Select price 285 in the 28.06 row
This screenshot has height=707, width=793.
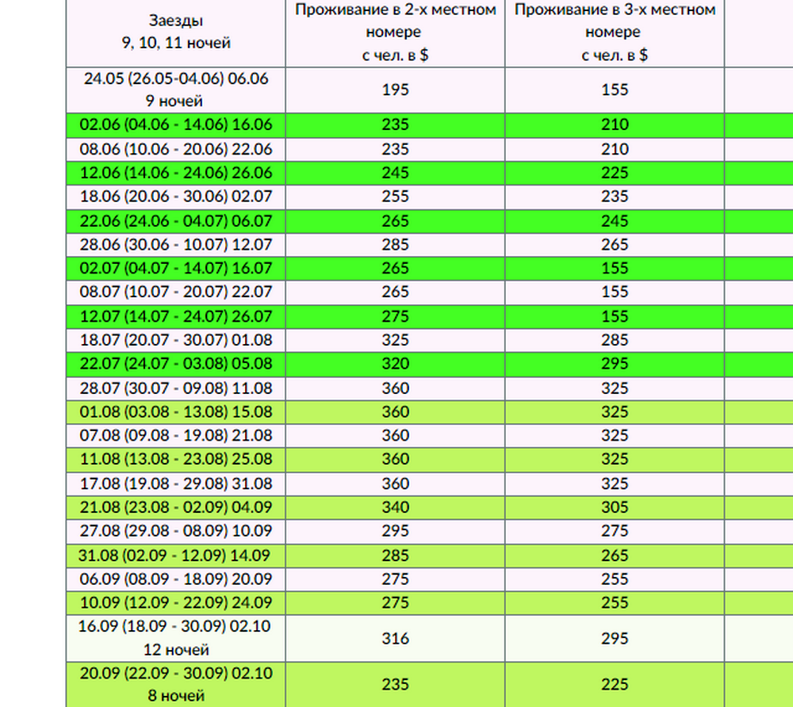click(x=395, y=245)
